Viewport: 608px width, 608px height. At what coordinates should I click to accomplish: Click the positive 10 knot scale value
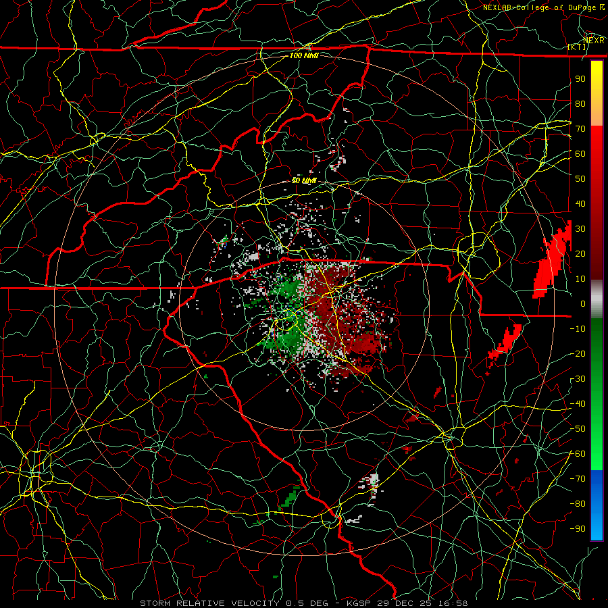[580, 279]
